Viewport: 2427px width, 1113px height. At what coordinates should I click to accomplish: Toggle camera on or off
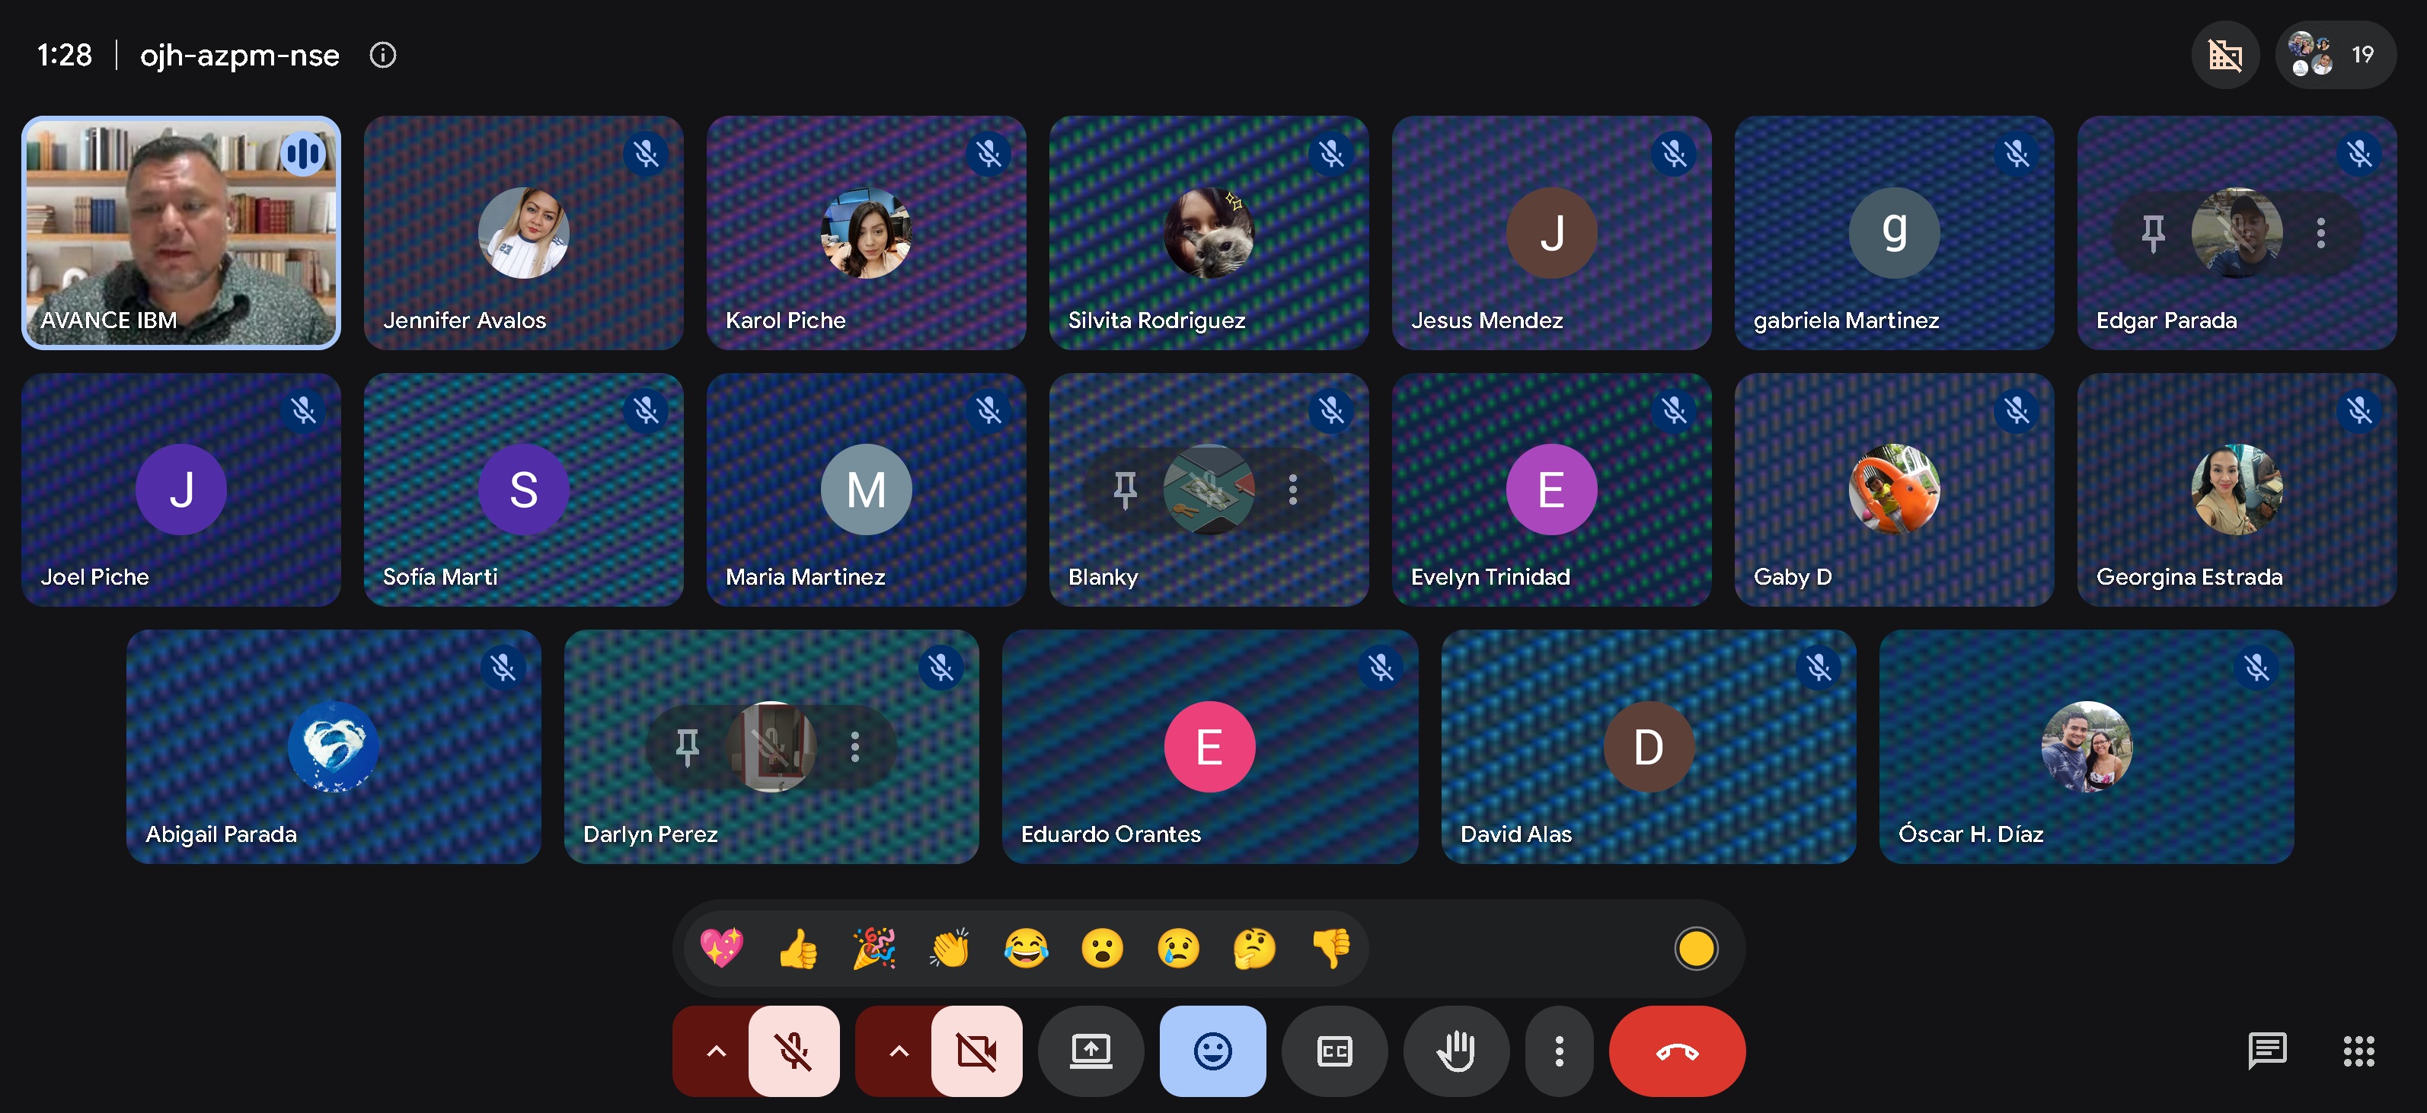977,1051
